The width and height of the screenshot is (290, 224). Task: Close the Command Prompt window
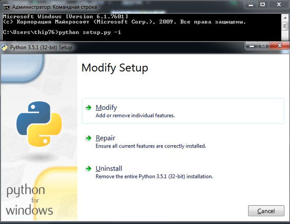[279, 5]
